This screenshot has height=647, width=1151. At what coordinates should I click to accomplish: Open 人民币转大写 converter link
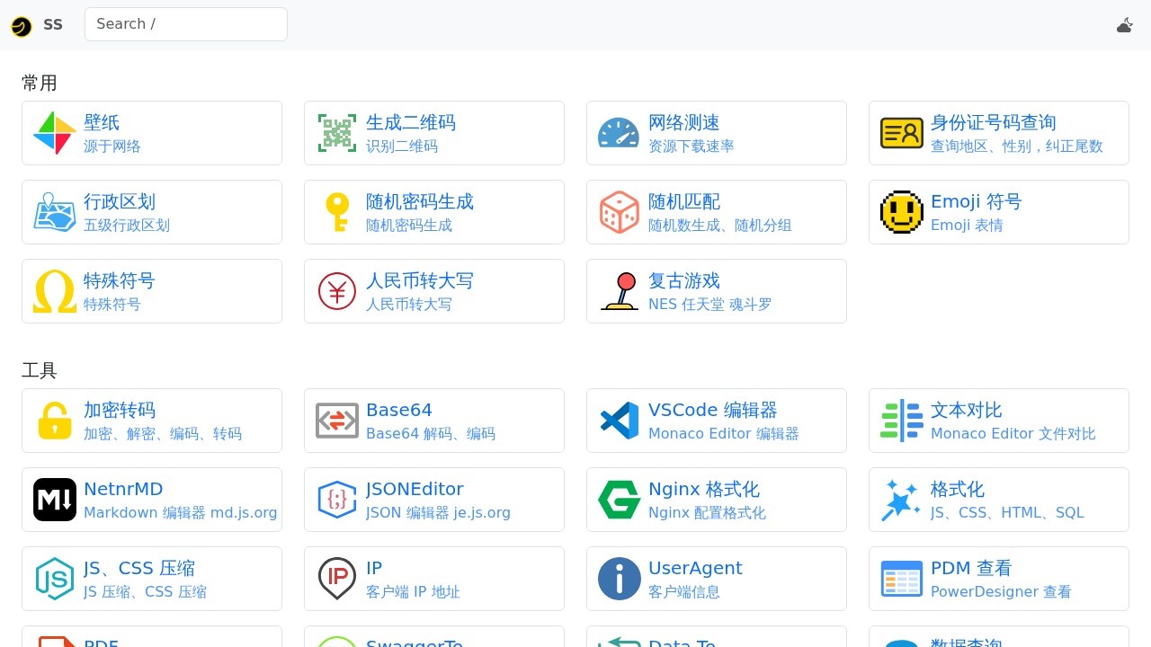tap(419, 281)
